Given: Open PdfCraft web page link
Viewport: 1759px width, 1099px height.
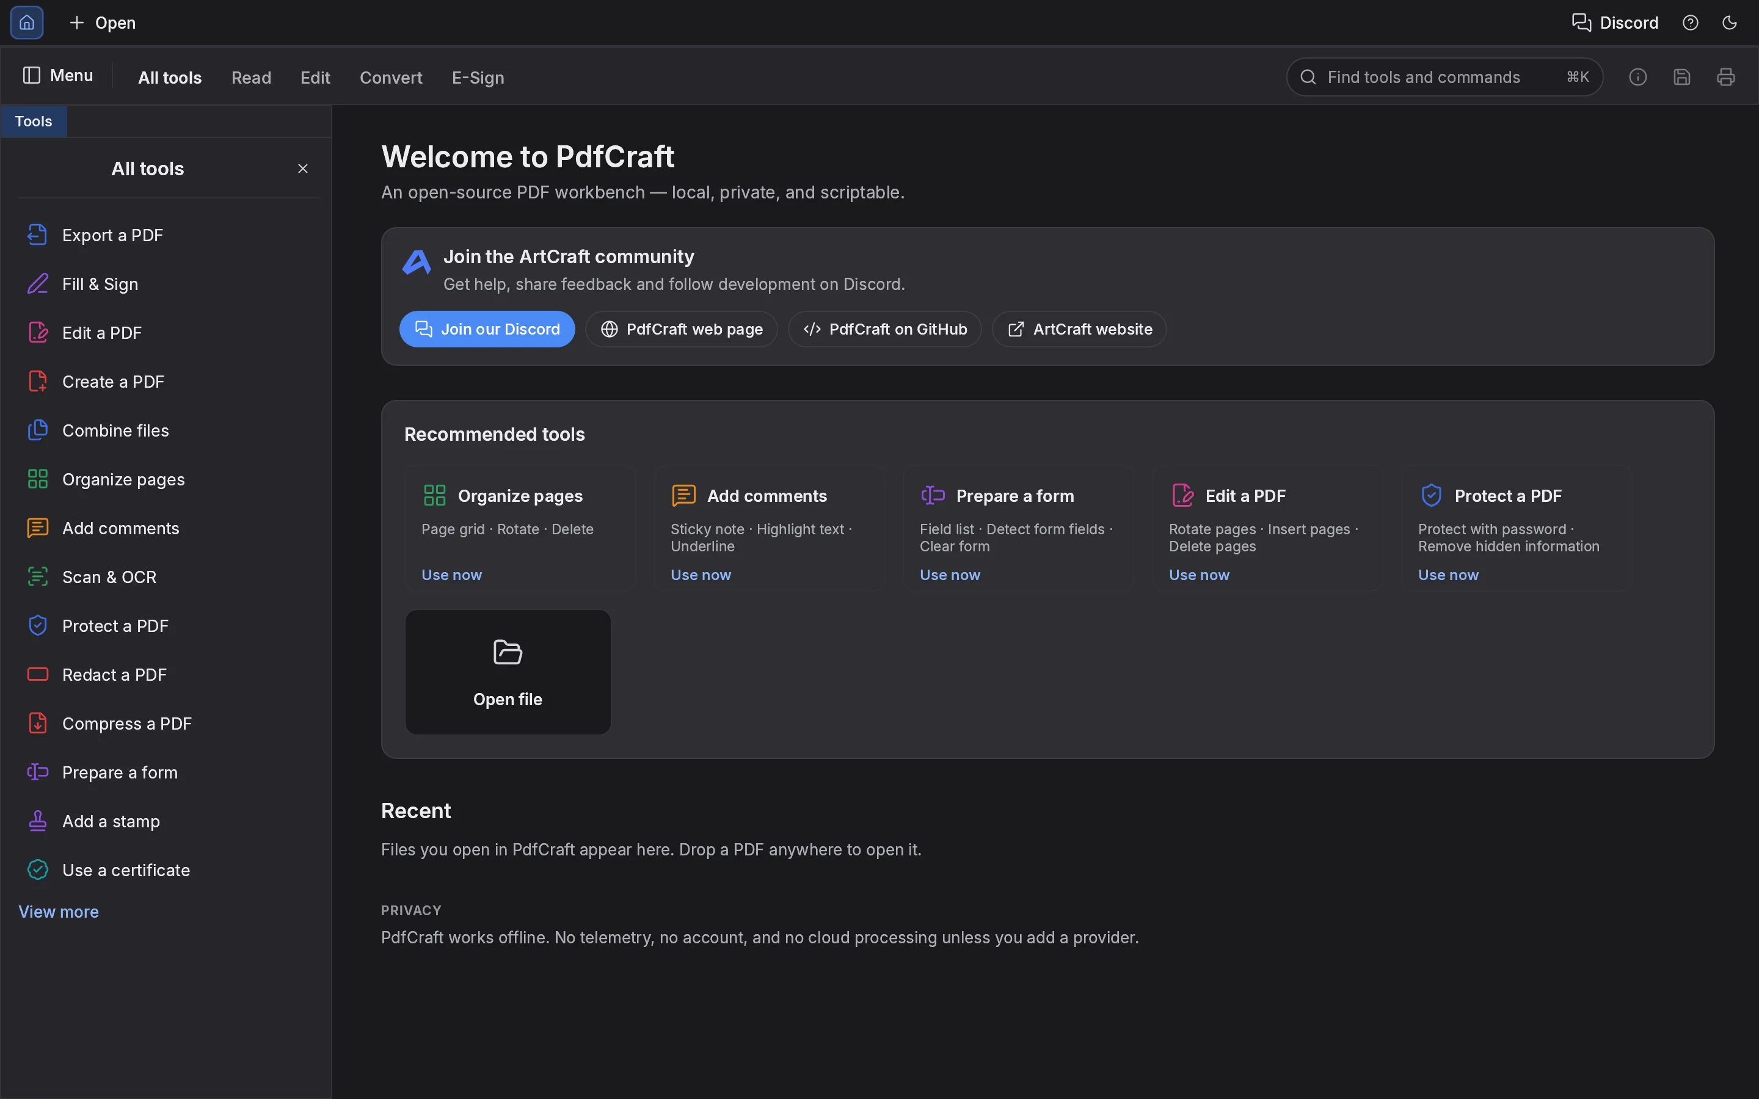Looking at the screenshot, I should pyautogui.click(x=681, y=329).
